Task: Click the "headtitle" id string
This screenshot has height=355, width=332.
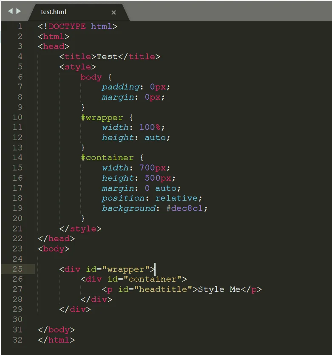Action: [163, 289]
